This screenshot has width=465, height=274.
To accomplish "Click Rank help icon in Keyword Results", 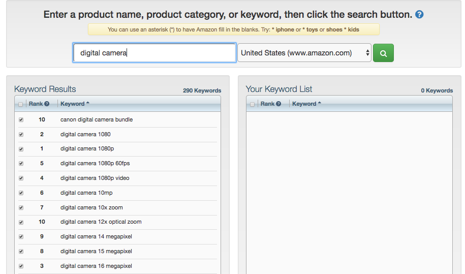I will (x=47, y=104).
